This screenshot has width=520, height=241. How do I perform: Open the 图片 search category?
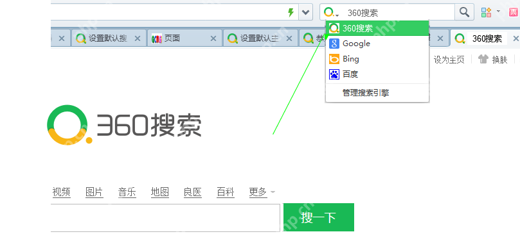point(94,192)
